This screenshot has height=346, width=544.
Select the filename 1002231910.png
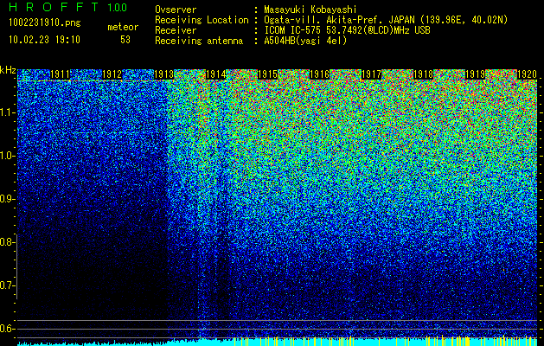[x=45, y=23]
